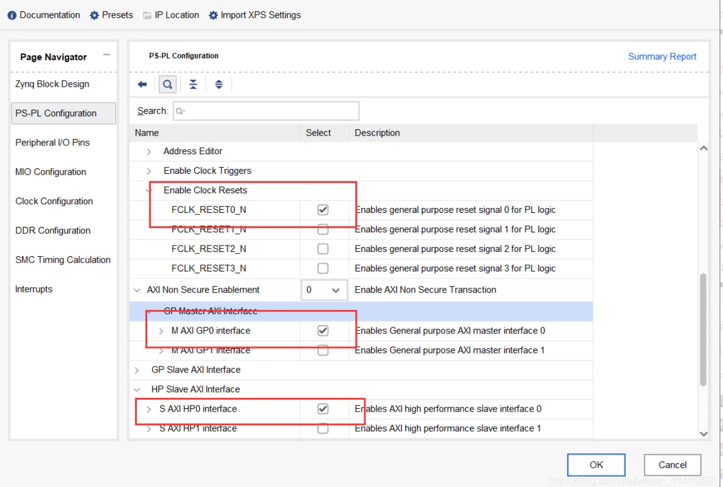This screenshot has width=723, height=487.
Task: Click Import XPS Settings label
Action: (x=261, y=15)
